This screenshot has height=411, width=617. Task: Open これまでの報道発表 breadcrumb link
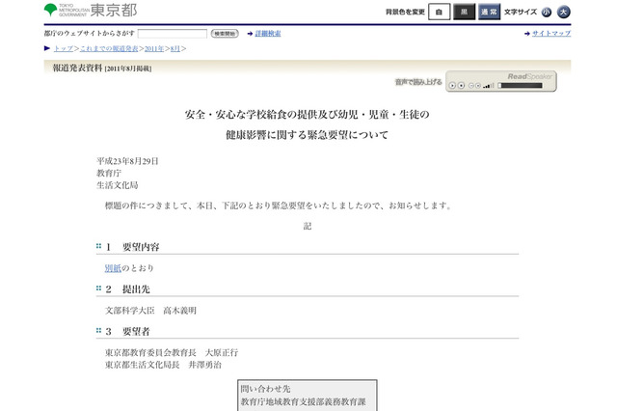pos(109,48)
